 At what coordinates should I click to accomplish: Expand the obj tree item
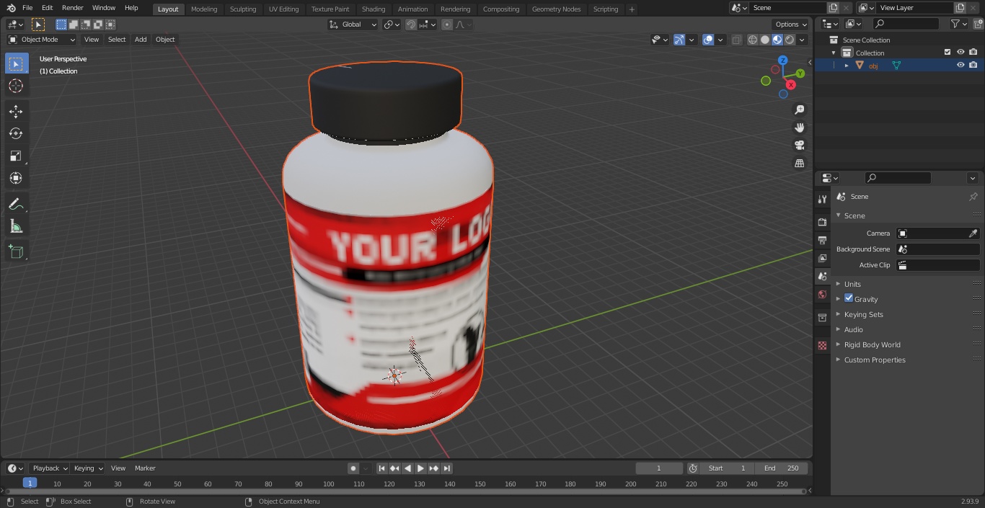pyautogui.click(x=847, y=66)
